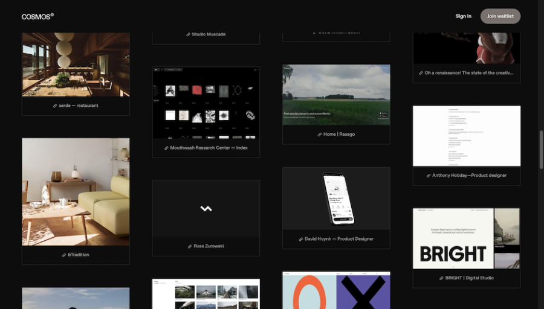
Task: Open Anthony Hobday white page thumbnail
Action: point(467,136)
